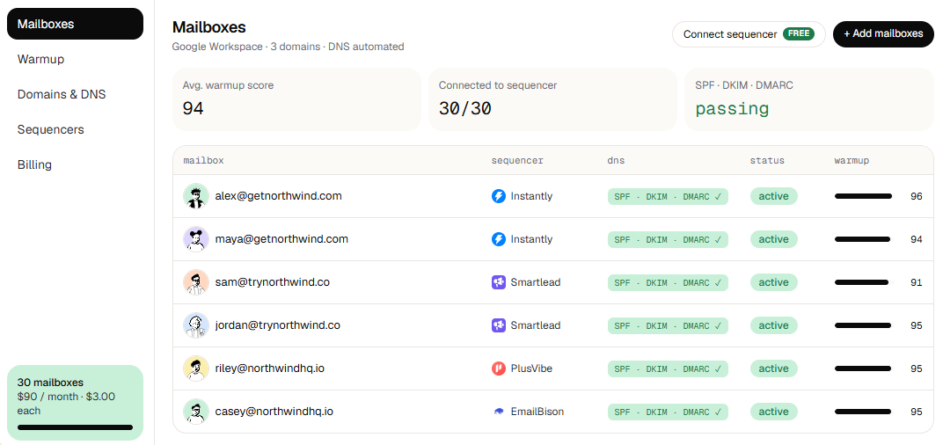Click warmup bar for alex row
The image size is (943, 445).
(864, 196)
